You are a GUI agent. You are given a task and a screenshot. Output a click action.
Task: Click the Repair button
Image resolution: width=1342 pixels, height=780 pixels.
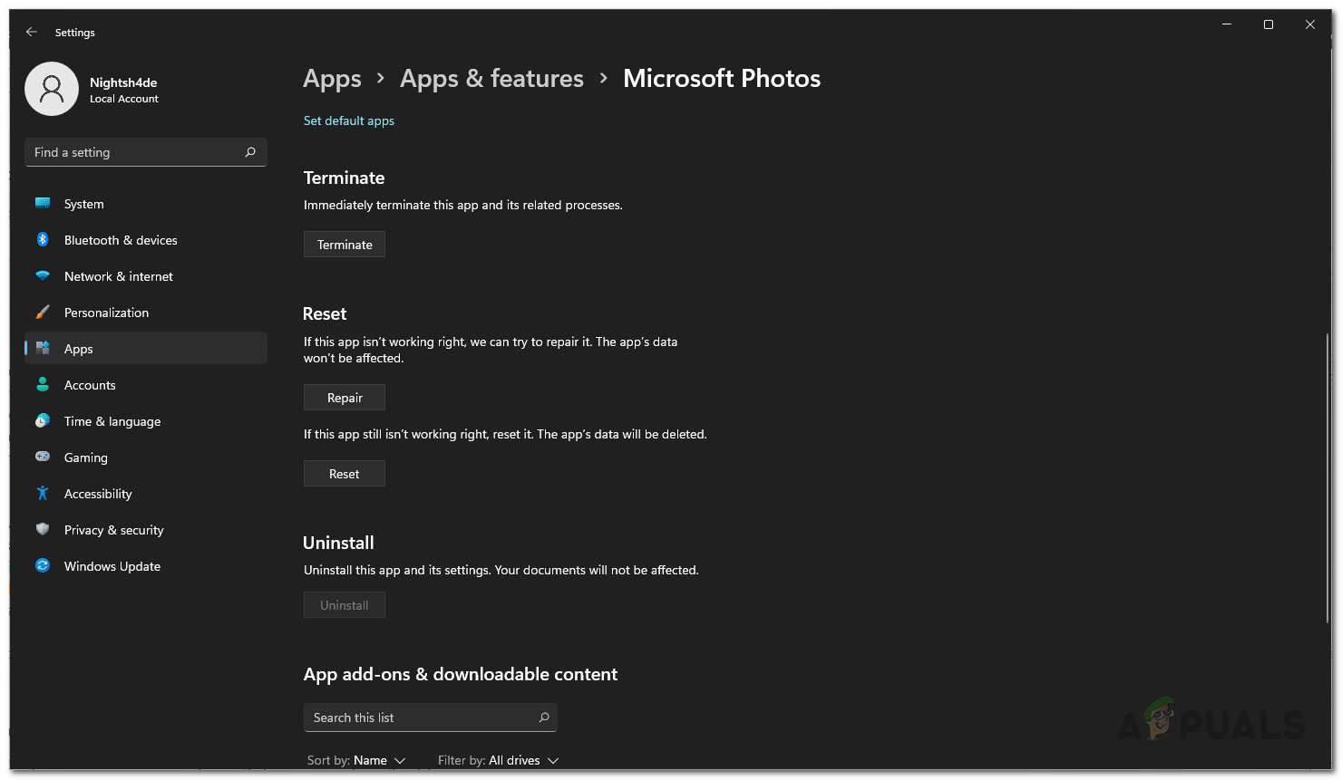click(345, 398)
